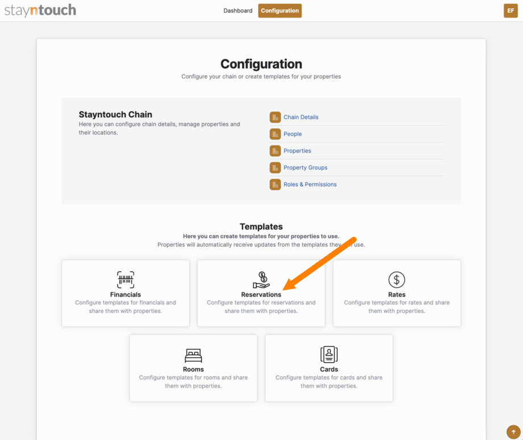Click the Rooms bed icon
The width and height of the screenshot is (523, 440).
[x=193, y=355]
